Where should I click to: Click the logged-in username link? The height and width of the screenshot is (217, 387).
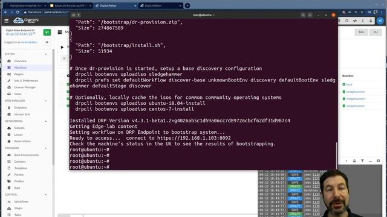[x=29, y=42]
